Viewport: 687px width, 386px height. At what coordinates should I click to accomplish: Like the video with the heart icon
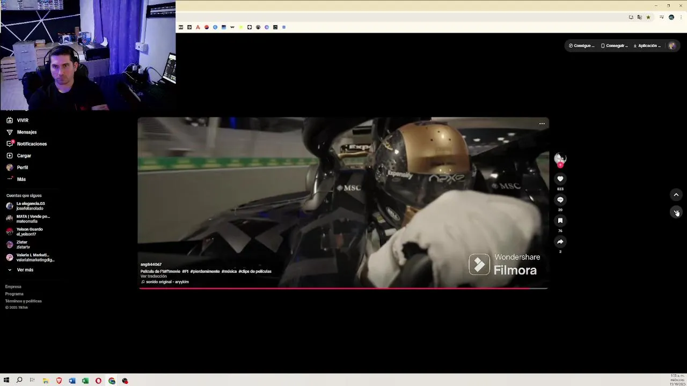(560, 179)
